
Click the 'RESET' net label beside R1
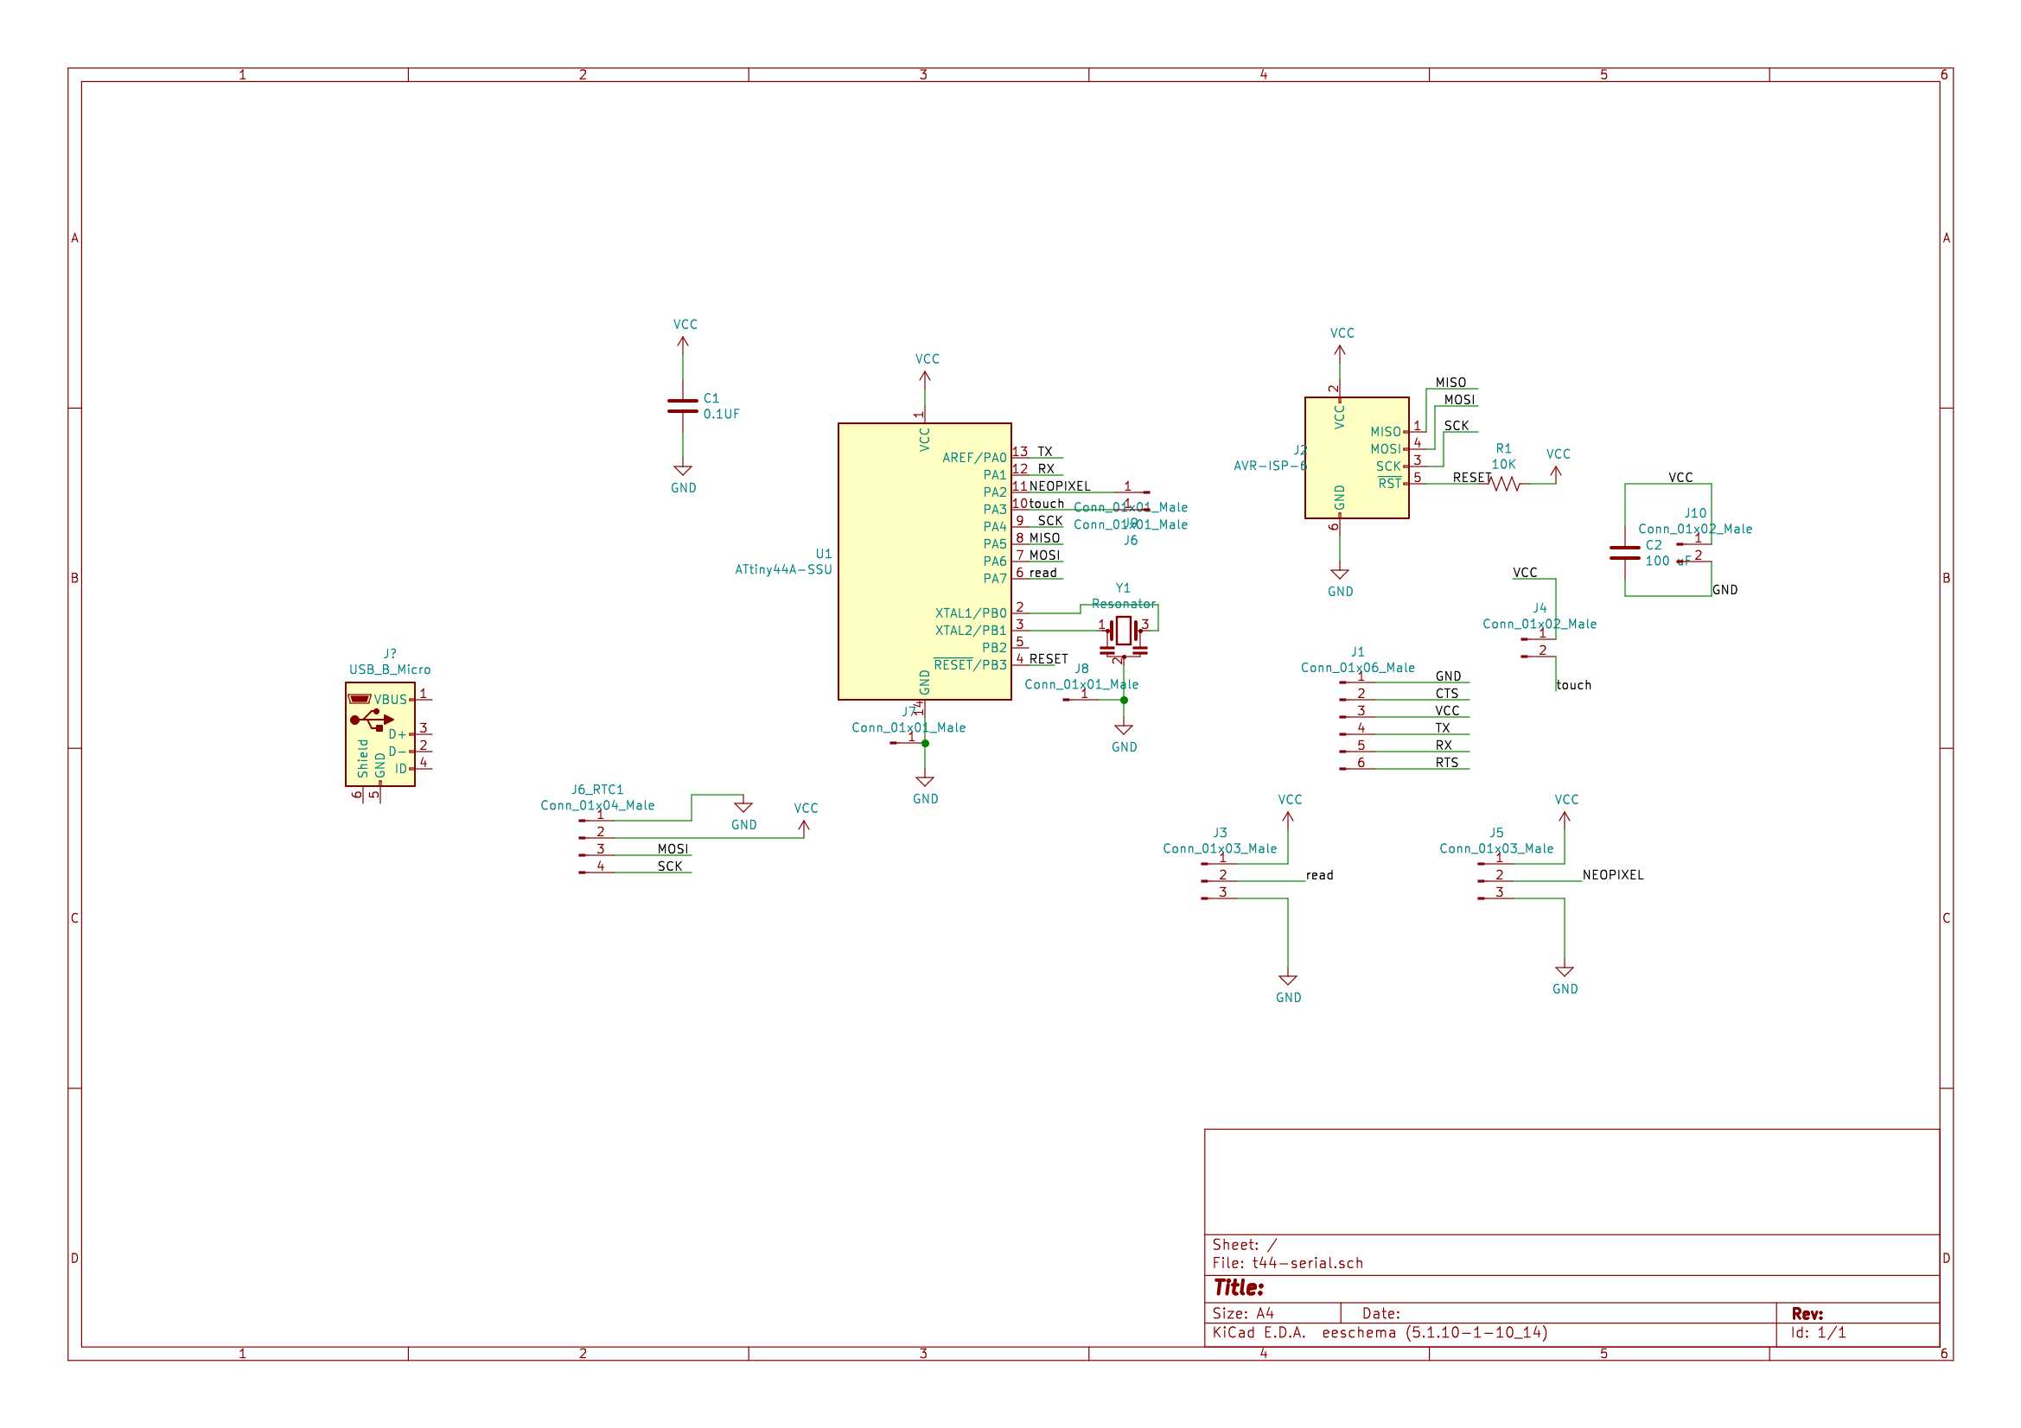coord(1472,478)
